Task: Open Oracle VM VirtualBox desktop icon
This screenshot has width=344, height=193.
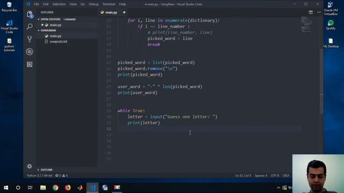Action: (331, 9)
